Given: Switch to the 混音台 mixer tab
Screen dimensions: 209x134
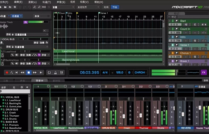Looking at the screenshot, I should 39,80.
